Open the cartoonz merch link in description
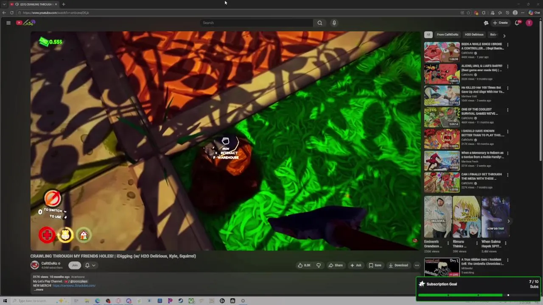 pos(74,286)
